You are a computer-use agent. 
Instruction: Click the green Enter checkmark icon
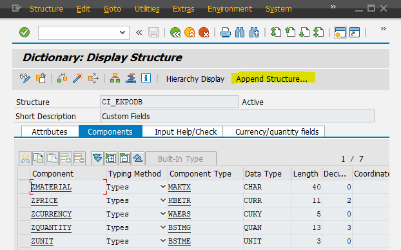(x=24, y=32)
